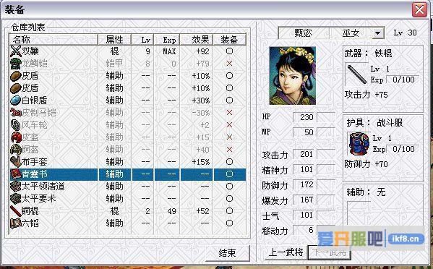Click equip circle for 太平领清道 row
This screenshot has width=433, height=269.
[229, 187]
